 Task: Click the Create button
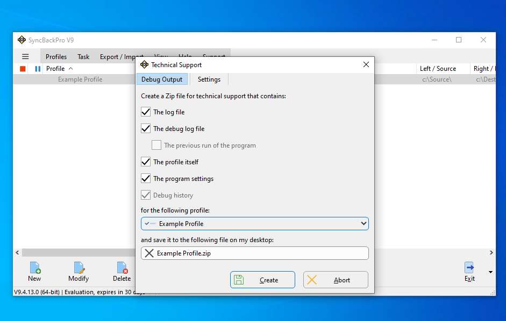pos(263,280)
